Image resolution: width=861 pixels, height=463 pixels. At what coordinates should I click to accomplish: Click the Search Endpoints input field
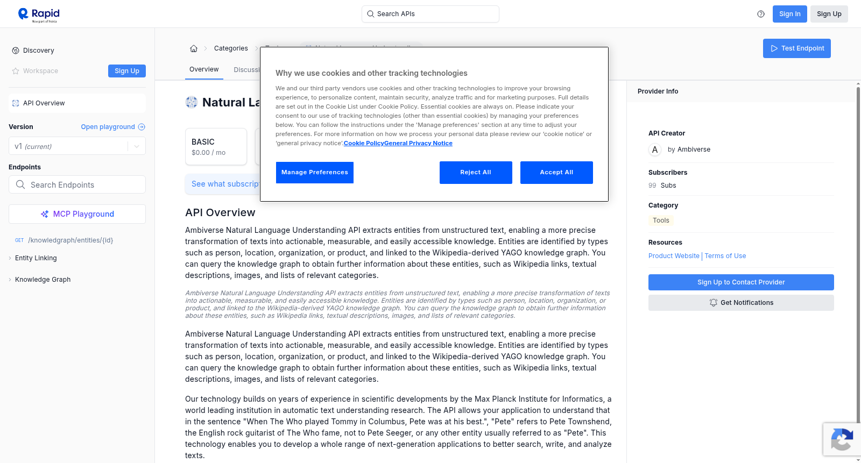pos(77,184)
